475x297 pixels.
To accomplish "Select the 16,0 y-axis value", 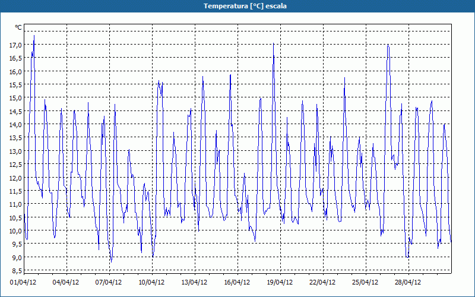I will (15, 72).
